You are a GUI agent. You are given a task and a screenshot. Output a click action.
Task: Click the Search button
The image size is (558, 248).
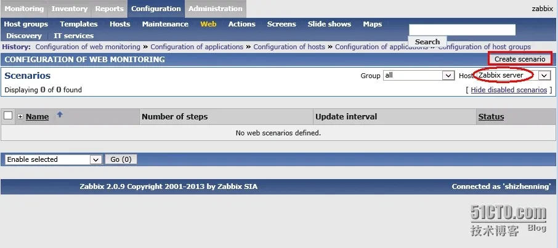(427, 42)
